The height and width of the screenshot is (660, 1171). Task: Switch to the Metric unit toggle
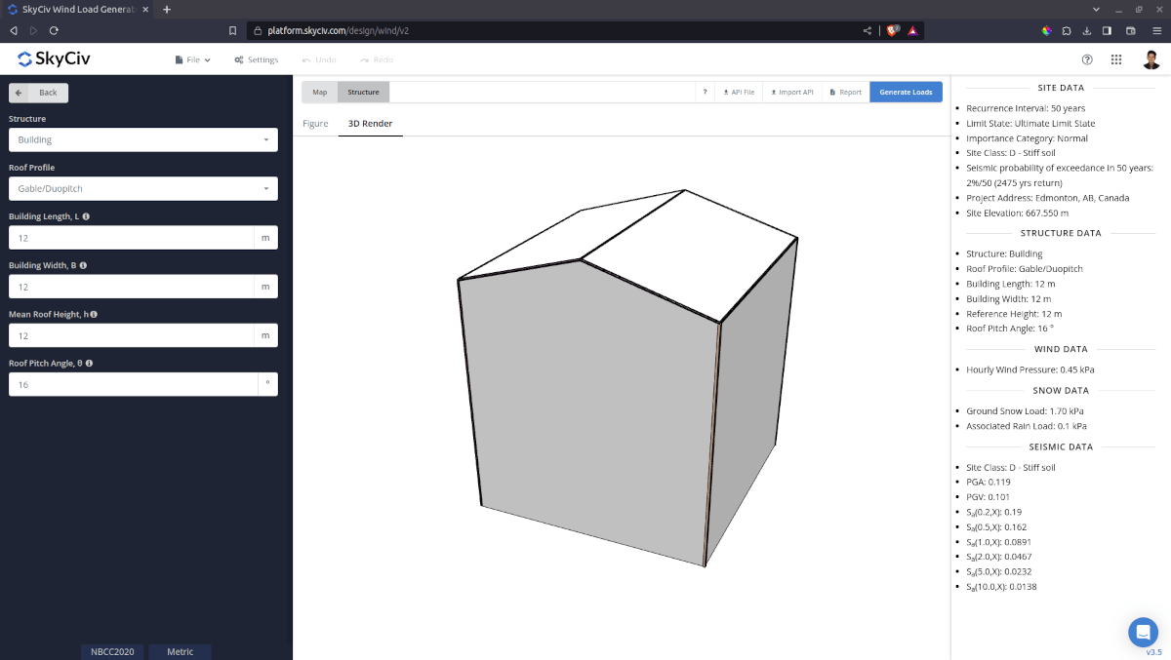[180, 651]
